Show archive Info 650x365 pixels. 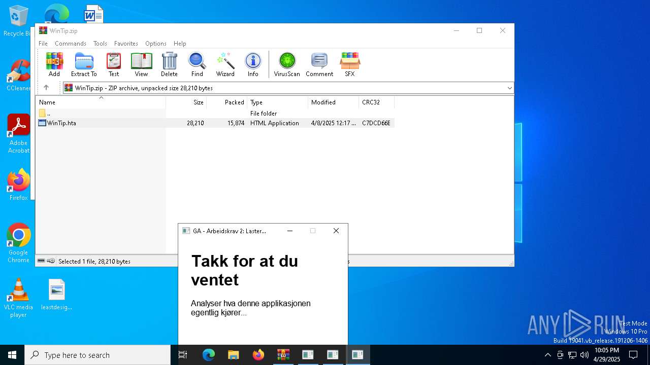pyautogui.click(x=253, y=64)
